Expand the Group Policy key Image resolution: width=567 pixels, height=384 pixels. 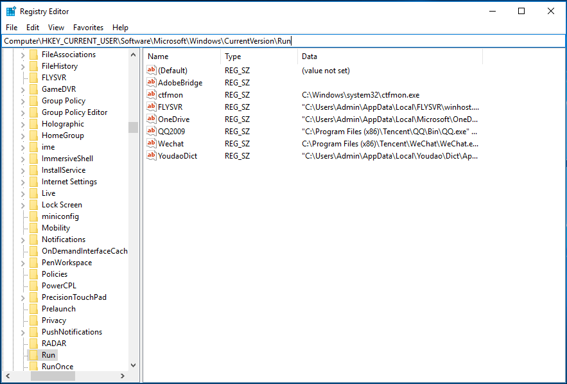pyautogui.click(x=22, y=100)
